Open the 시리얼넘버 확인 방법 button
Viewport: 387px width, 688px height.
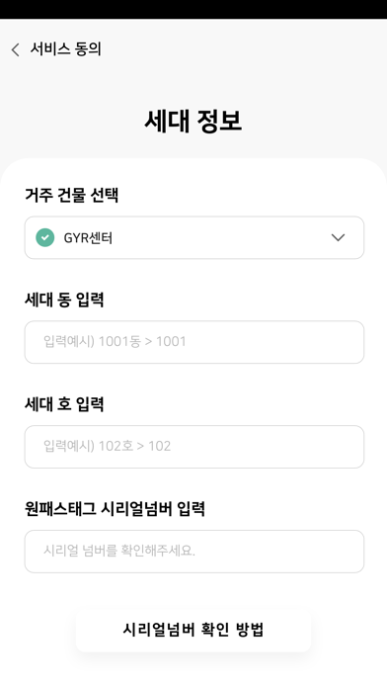(x=193, y=630)
